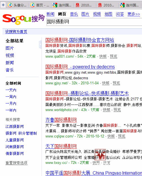The height and width of the screenshot is (176, 142).
Task: Open result 国际摄影网 - powered by dedecms
Action: (80, 67)
